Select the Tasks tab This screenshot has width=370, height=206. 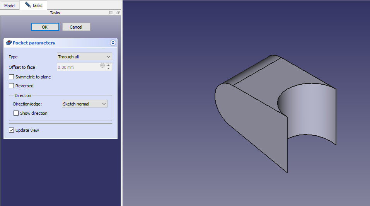34,5
